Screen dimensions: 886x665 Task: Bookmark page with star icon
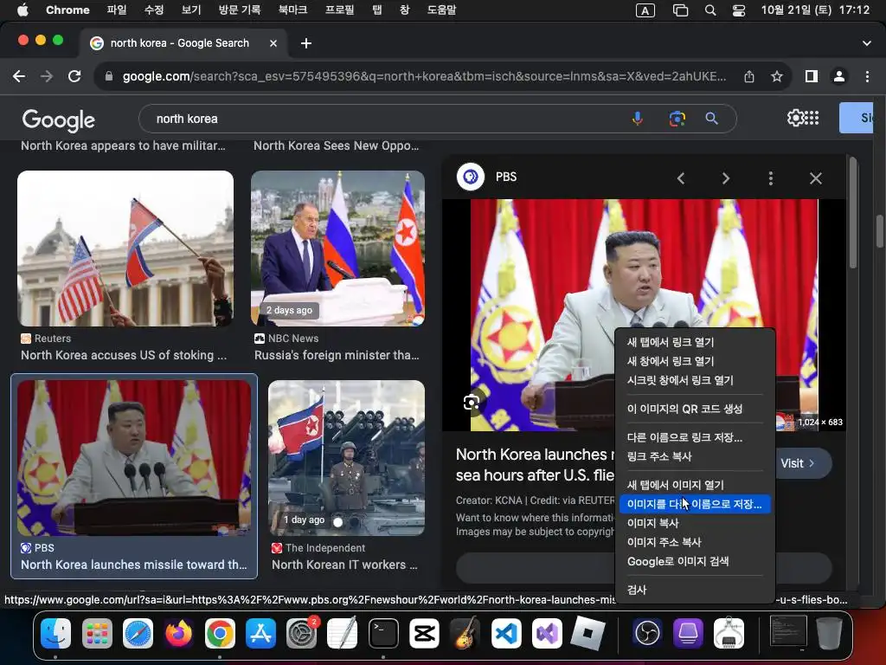click(777, 76)
